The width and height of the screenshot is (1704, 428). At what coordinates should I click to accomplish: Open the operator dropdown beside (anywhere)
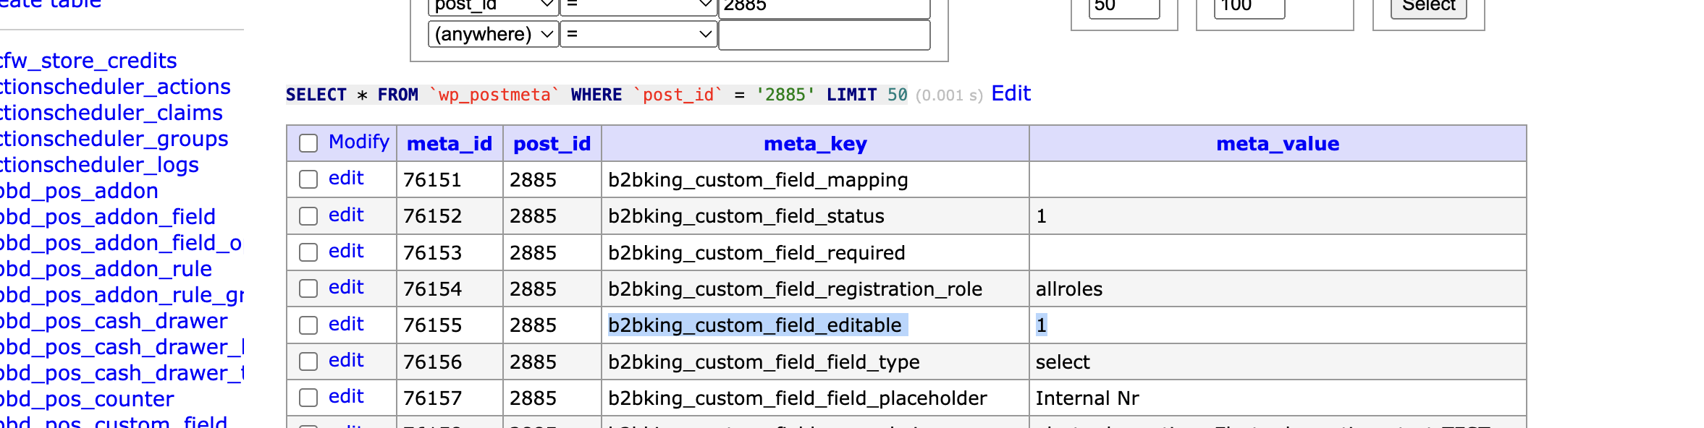pos(639,34)
